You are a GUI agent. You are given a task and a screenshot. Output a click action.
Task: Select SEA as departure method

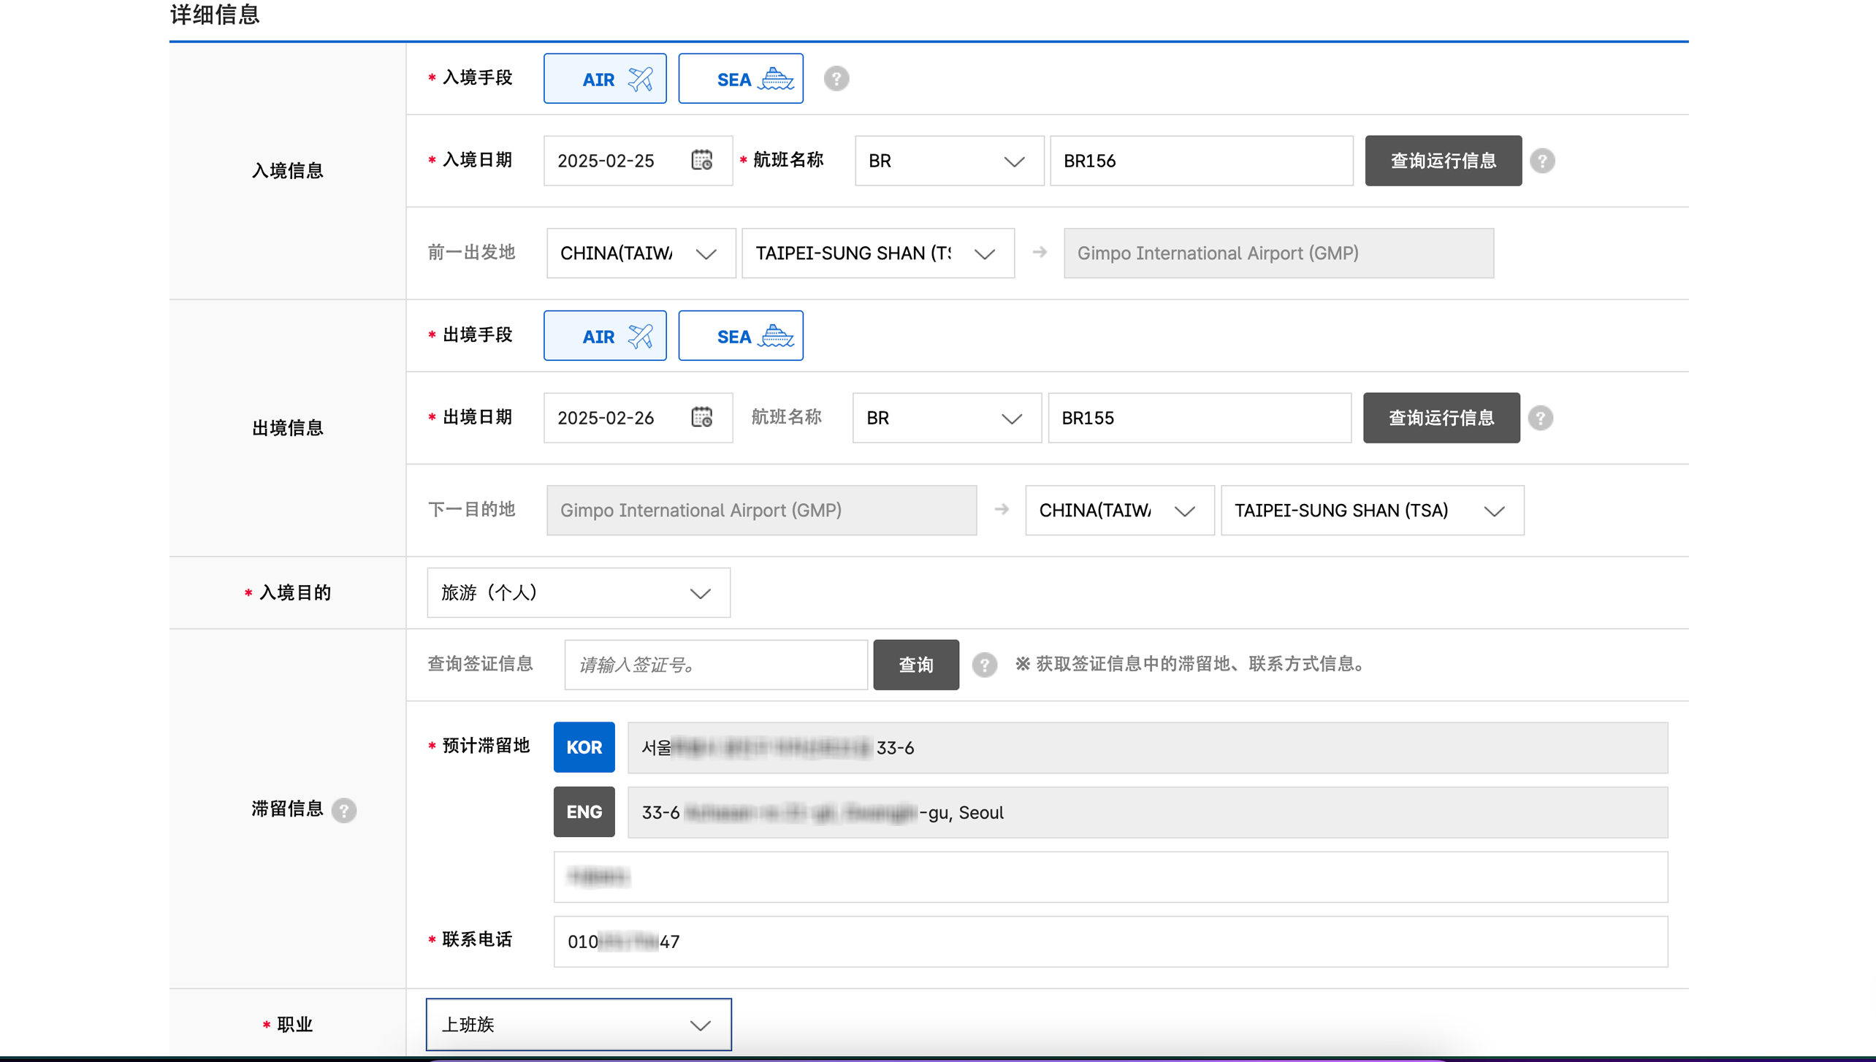coord(740,335)
